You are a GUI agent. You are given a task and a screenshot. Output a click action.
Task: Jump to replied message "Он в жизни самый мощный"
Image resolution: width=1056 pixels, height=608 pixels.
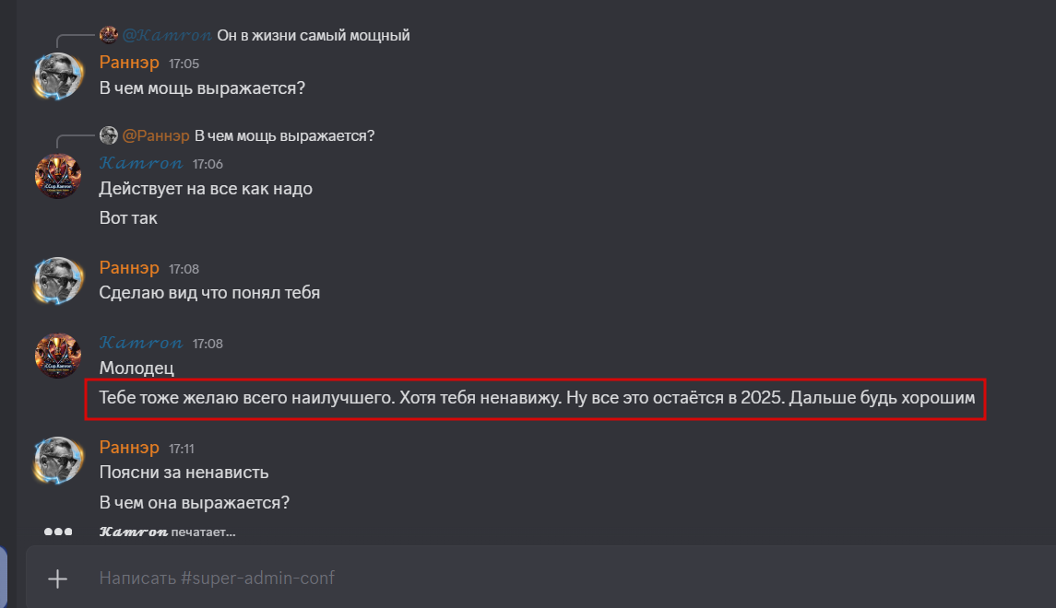(x=314, y=35)
